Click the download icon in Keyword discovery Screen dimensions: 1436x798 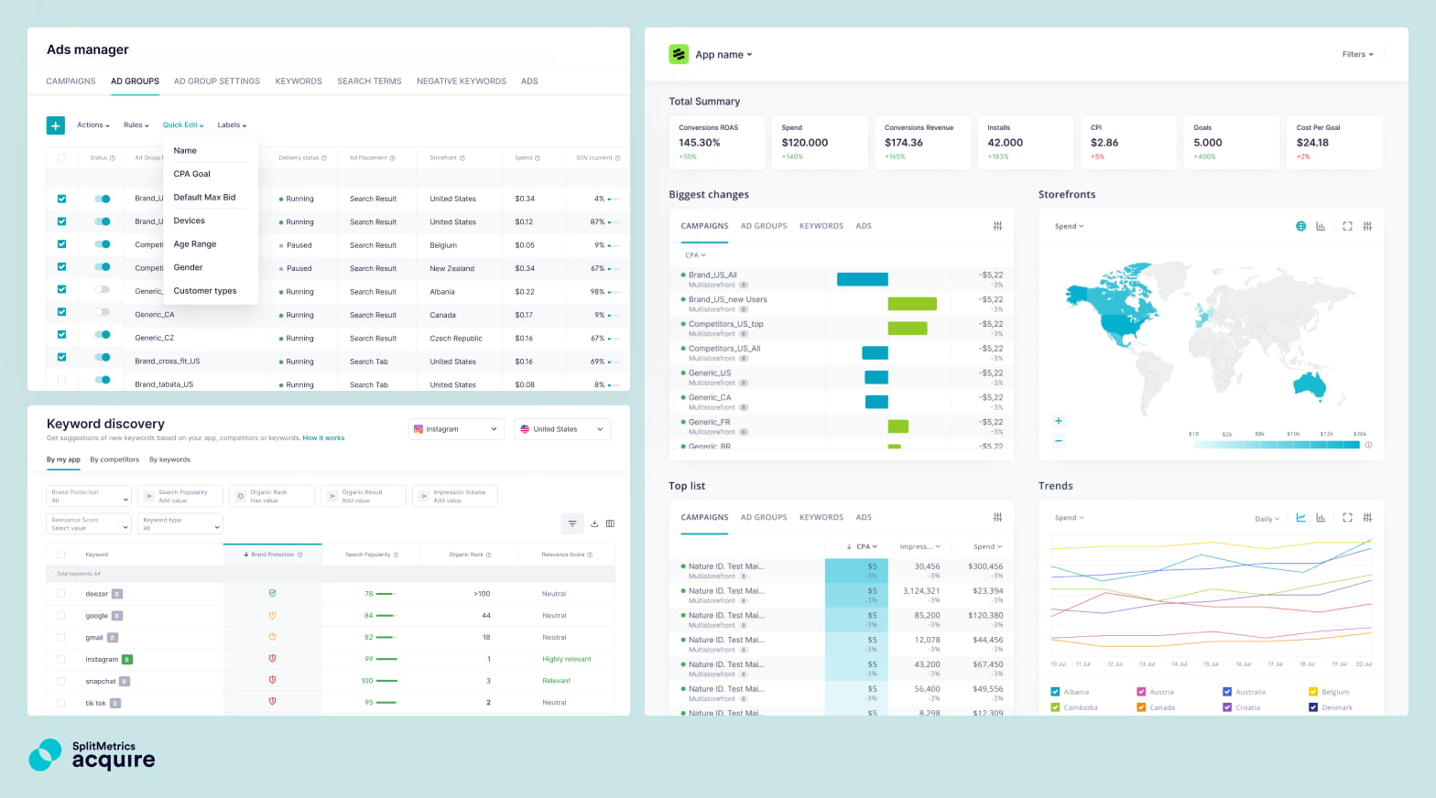point(594,524)
